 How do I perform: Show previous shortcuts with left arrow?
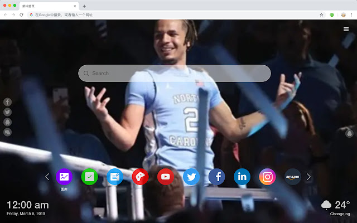[x=47, y=177]
